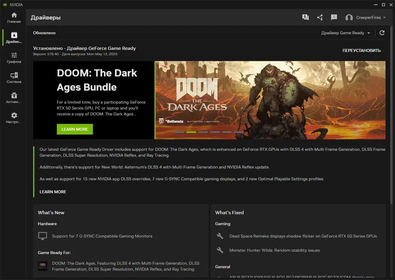The width and height of the screenshot is (395, 280).
Task: Select the Графика sliders icon
Action: (x=14, y=58)
